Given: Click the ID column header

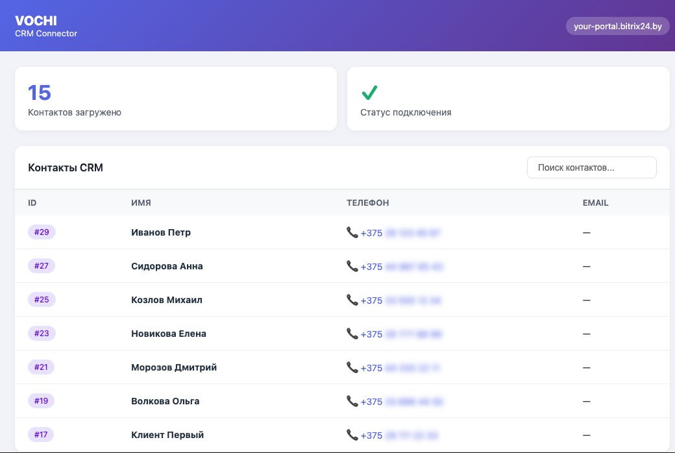Looking at the screenshot, I should (x=32, y=203).
